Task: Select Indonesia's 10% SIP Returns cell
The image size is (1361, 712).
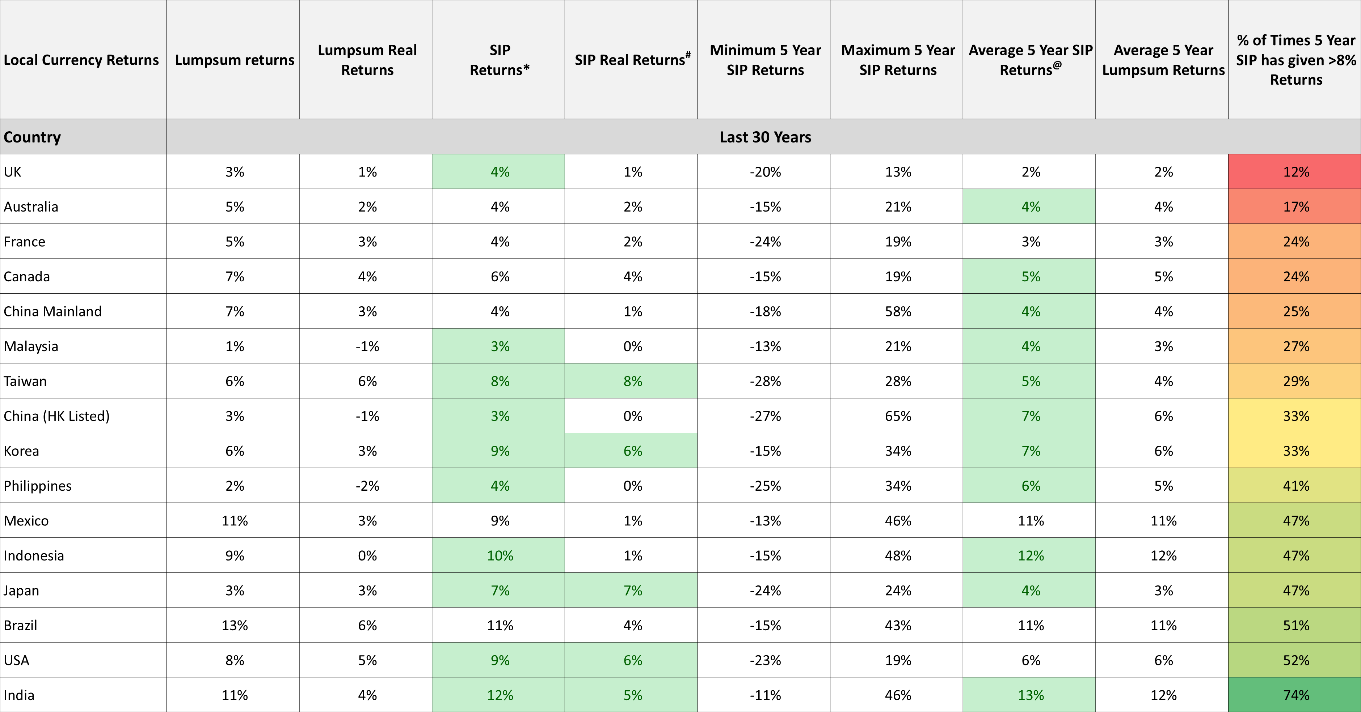Action: coord(498,555)
